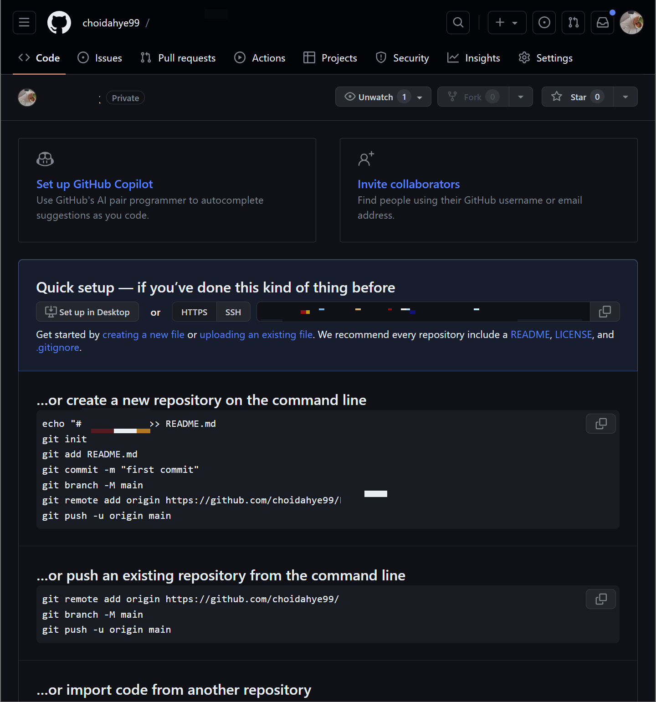Open the search magnifier button
Image resolution: width=656 pixels, height=702 pixels.
[458, 22]
